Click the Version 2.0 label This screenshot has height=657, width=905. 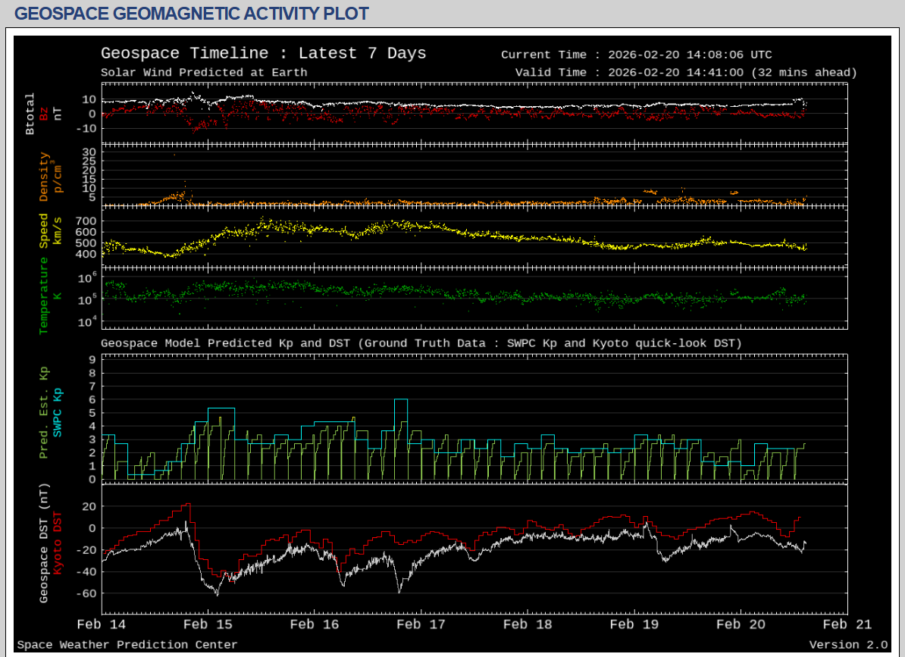click(x=847, y=645)
